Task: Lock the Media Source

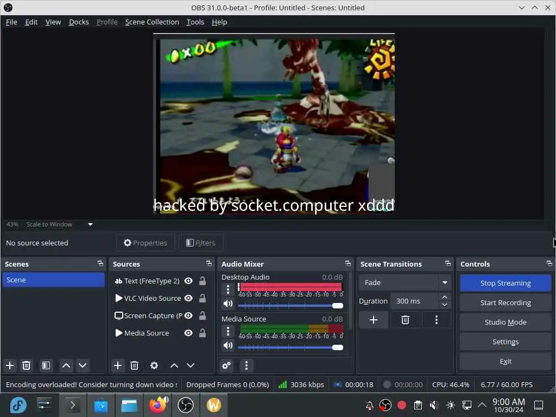Action: [x=203, y=333]
